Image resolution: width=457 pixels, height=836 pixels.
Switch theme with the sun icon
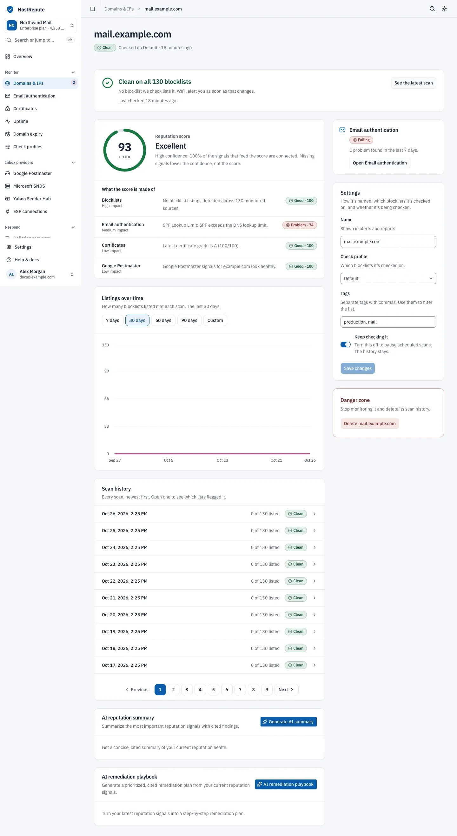coord(444,9)
